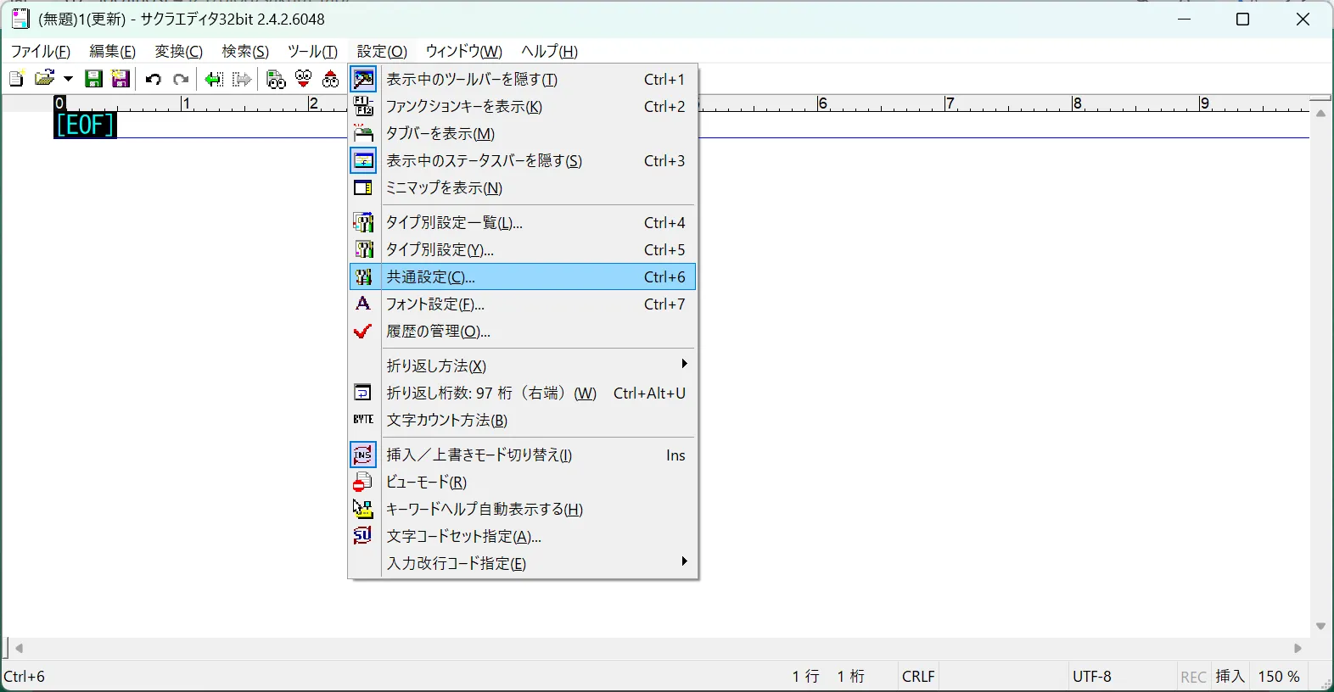
Task: Click the vertical scrollbar down arrow
Action: (1320, 627)
